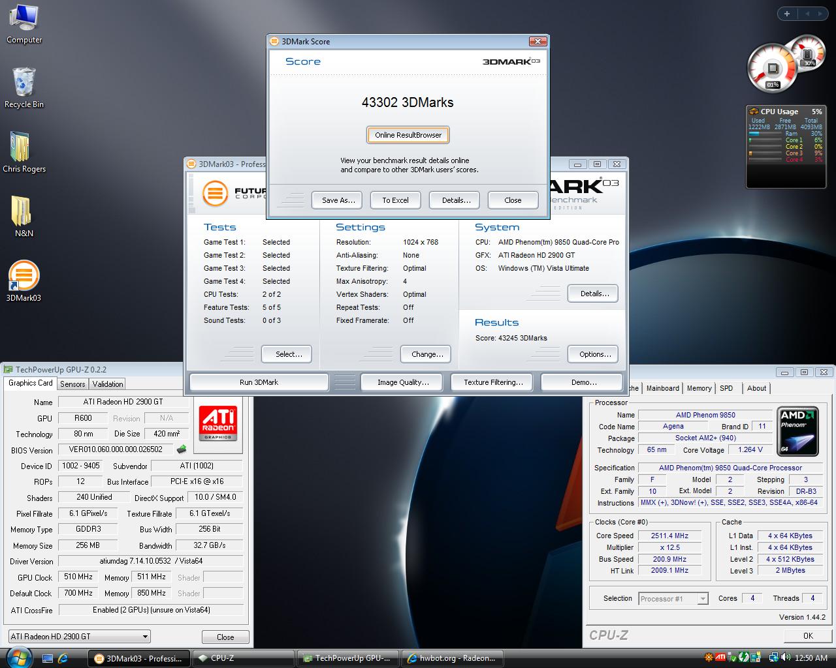Open the Memory tab in CPU-Z
The image size is (836, 668).
(699, 388)
